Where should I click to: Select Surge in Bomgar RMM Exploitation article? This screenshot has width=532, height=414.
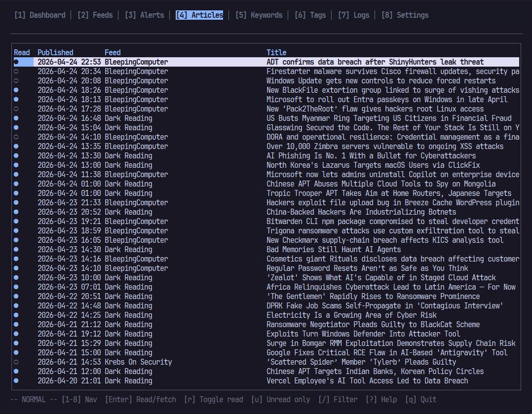[x=266, y=343]
